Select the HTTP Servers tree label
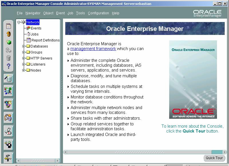The image size is (229, 166). click(41, 58)
